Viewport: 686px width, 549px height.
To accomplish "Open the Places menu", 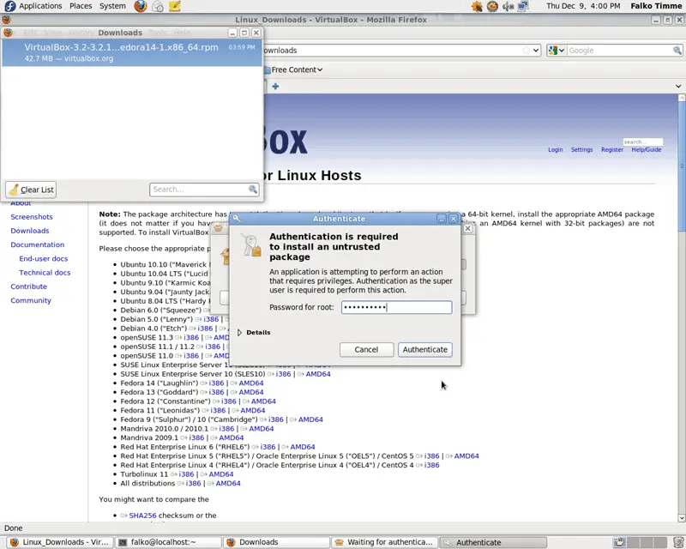I will 81,6.
